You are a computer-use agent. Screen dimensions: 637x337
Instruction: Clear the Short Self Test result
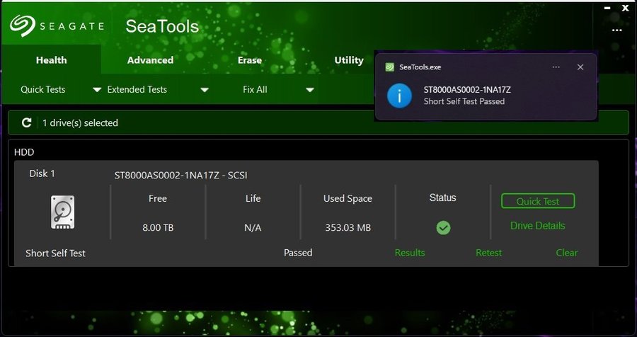click(x=567, y=253)
